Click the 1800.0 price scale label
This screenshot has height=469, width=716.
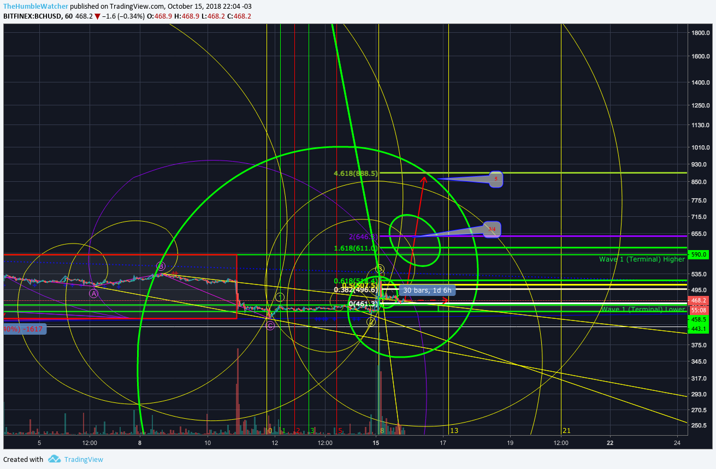click(700, 33)
